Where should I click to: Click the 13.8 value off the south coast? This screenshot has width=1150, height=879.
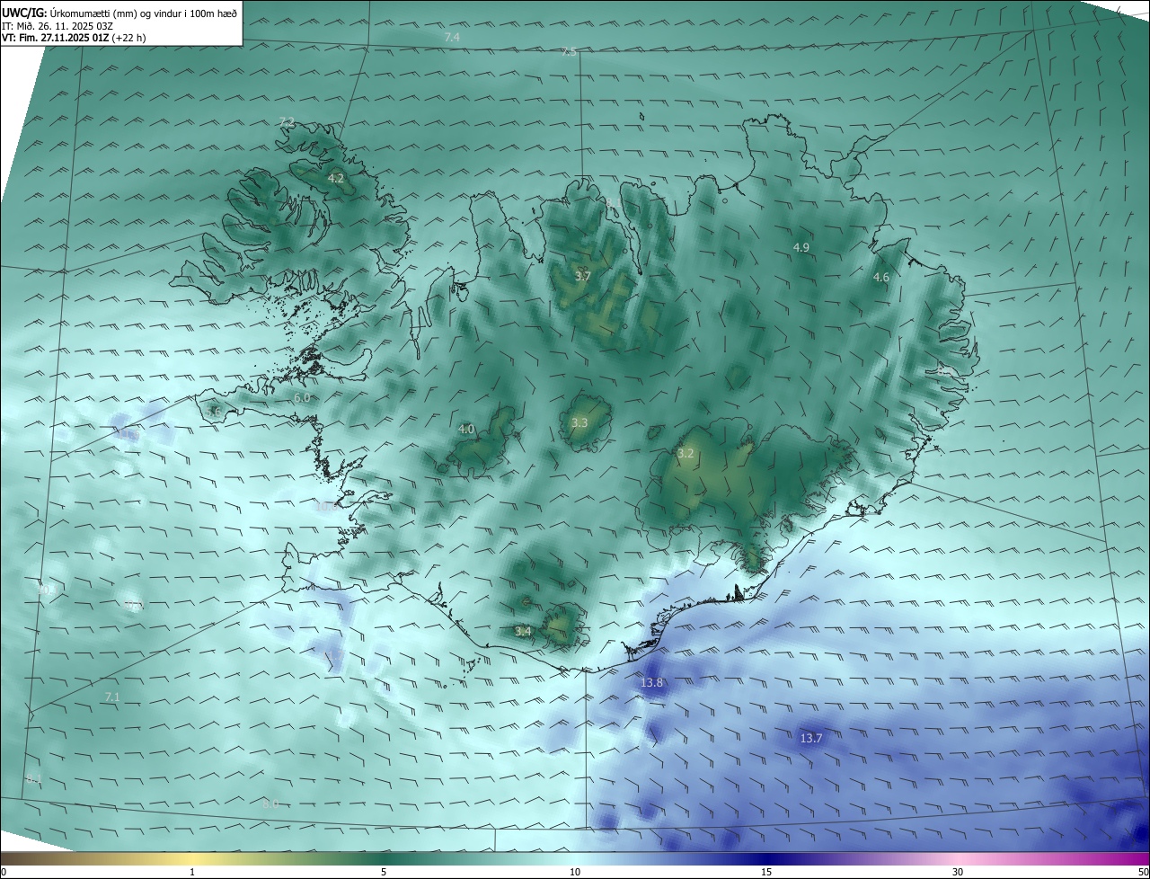click(652, 683)
